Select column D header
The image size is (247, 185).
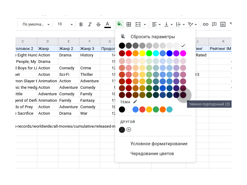pos(48,41)
